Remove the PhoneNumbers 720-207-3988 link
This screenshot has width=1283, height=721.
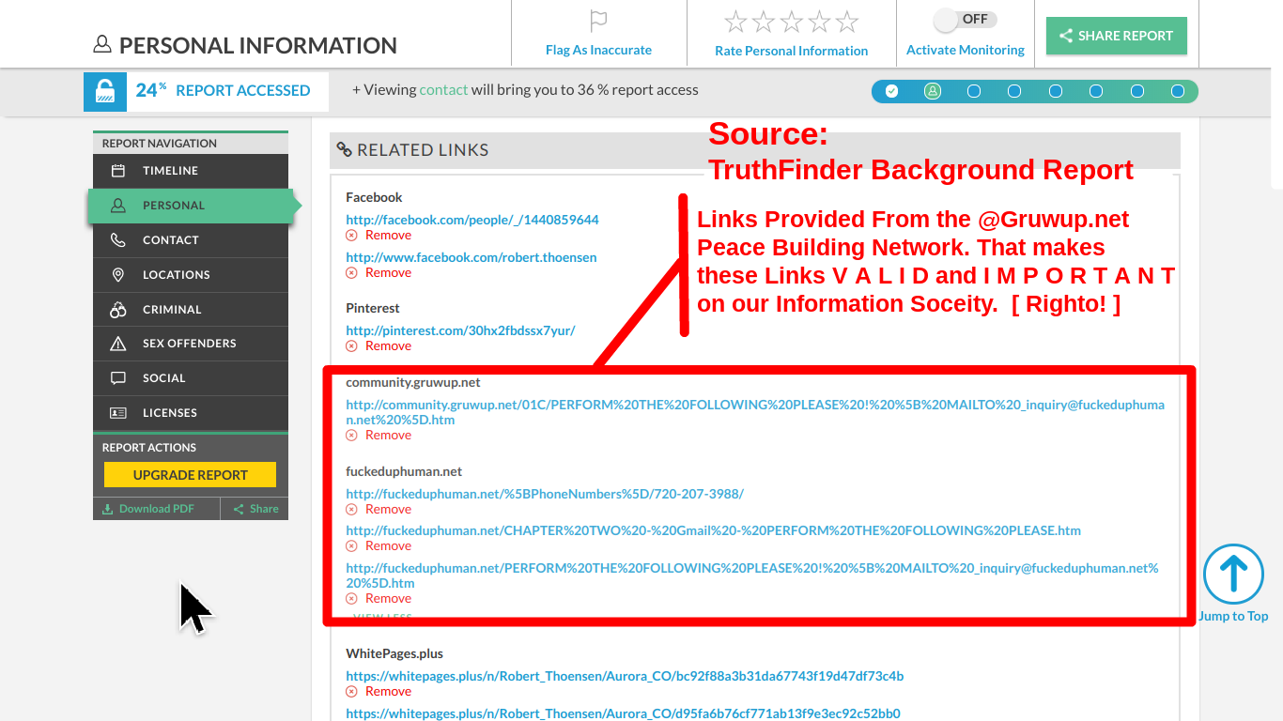pos(379,510)
